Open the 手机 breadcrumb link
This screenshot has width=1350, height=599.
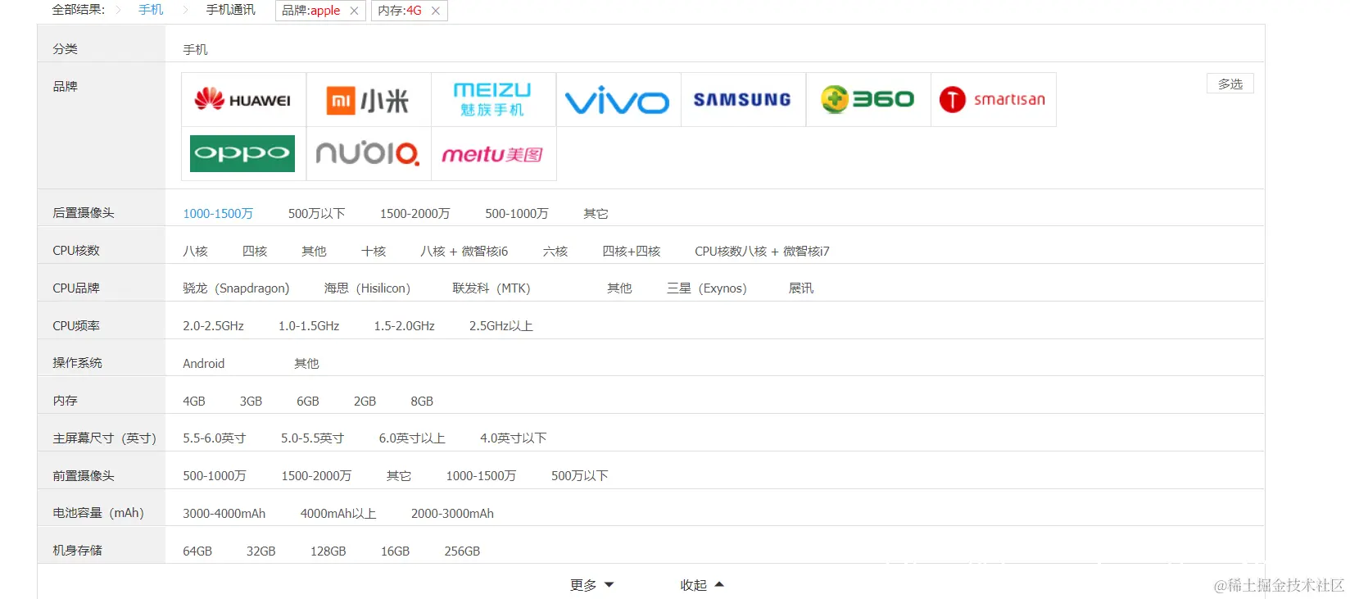[x=151, y=10]
